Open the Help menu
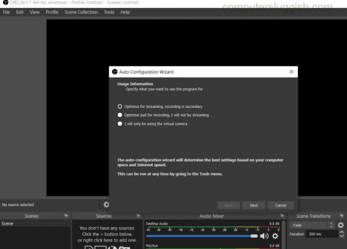Image resolution: width=347 pixels, height=249 pixels. pos(125,12)
